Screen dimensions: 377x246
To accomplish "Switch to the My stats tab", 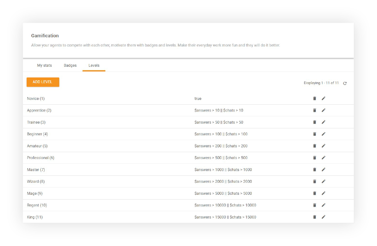I will tap(44, 65).
